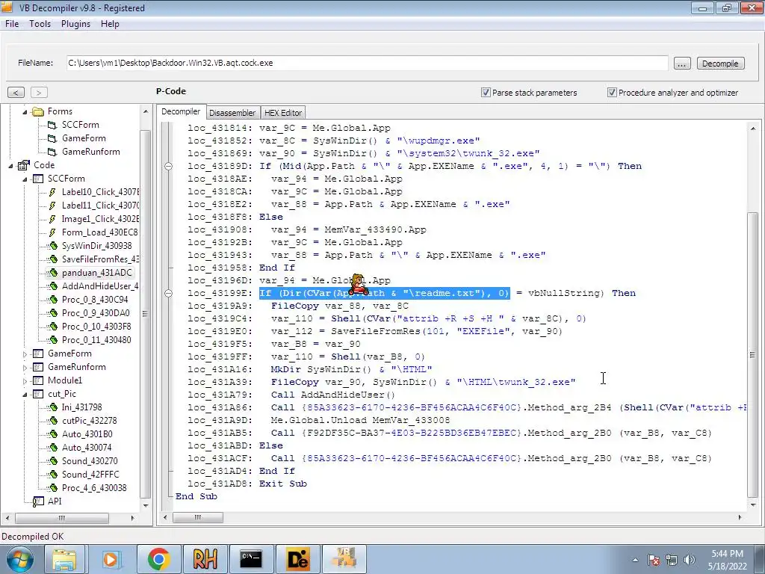765x574 pixels.
Task: Switch to VB Decompiler taskbar icon
Action: pyautogui.click(x=344, y=559)
